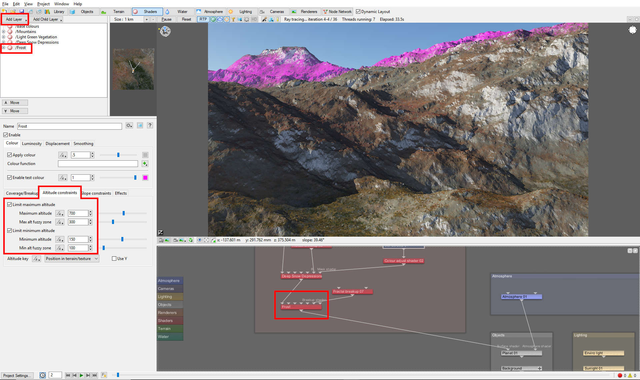Click the frame selection bracket icon
640x380 pixels.
coord(206,240)
